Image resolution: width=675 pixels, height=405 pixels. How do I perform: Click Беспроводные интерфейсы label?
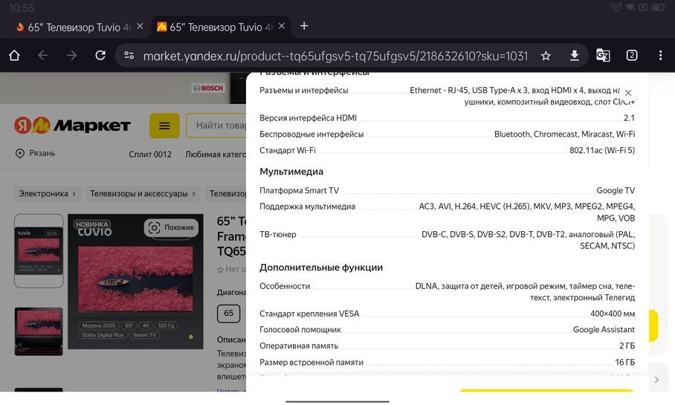pyautogui.click(x=311, y=135)
